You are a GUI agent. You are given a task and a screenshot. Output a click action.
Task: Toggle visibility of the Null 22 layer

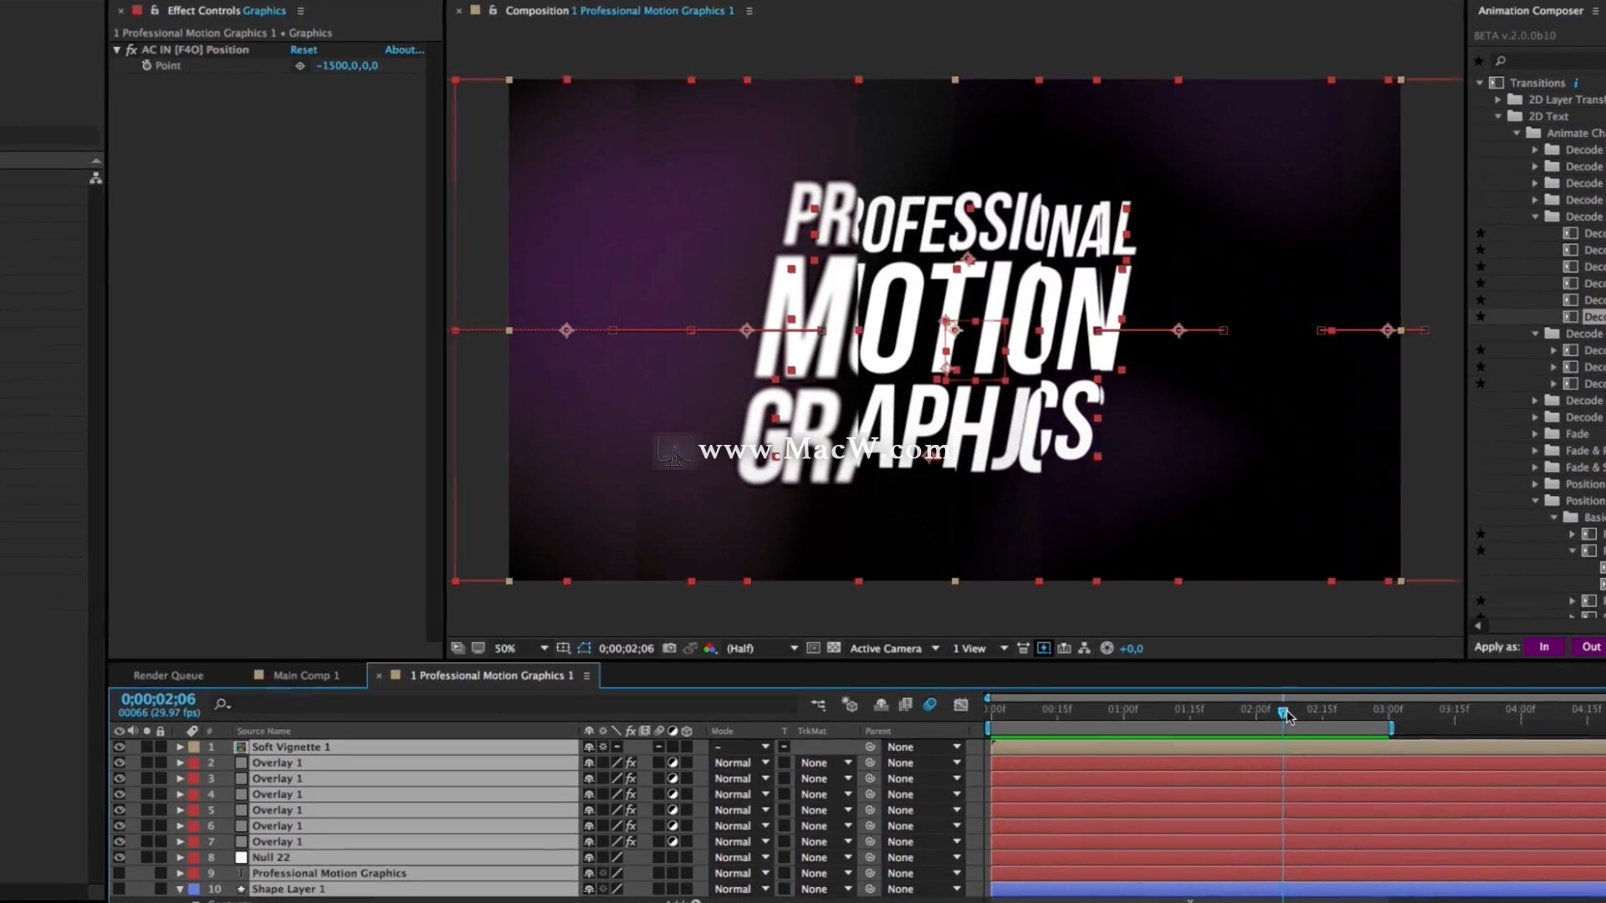[119, 857]
